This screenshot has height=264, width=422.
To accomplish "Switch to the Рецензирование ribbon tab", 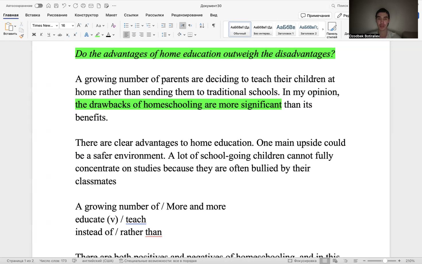I will (187, 15).
